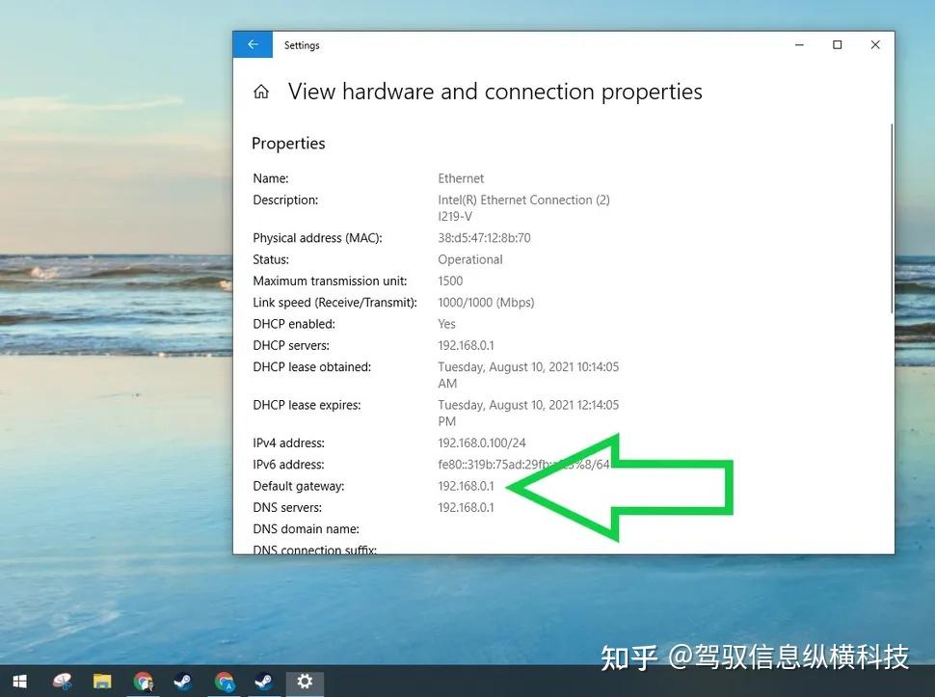Click the lease expires time 12:14:05 PM
This screenshot has width=935, height=697.
528,414
